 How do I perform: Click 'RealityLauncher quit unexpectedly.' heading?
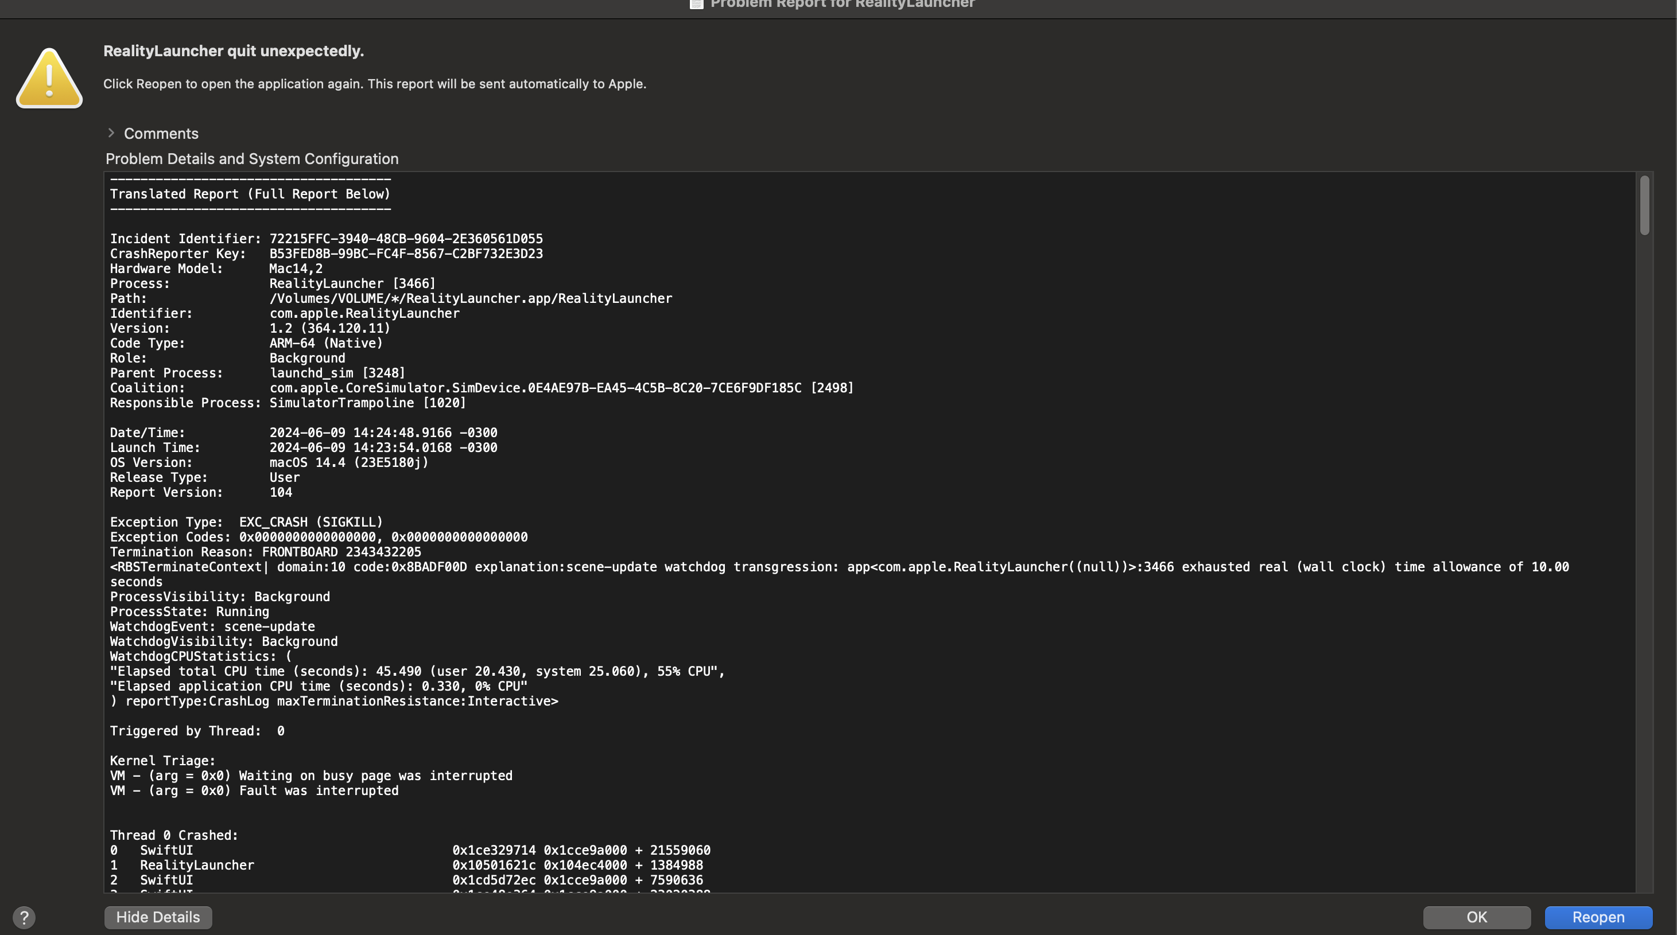[x=234, y=50]
